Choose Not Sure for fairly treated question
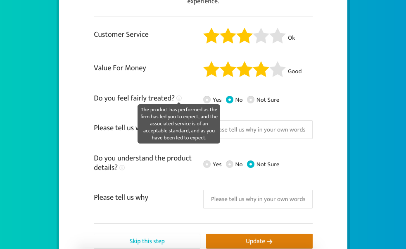The height and width of the screenshot is (249, 406). tap(251, 100)
